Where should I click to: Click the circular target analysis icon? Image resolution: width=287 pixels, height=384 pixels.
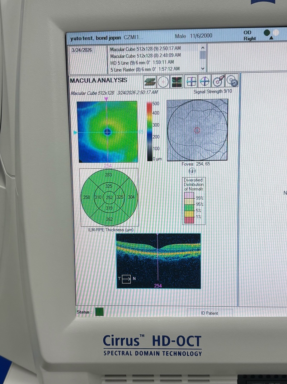[x=163, y=82]
